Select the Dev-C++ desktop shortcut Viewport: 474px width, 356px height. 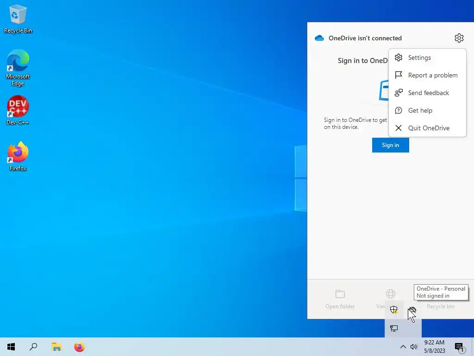[x=18, y=110]
